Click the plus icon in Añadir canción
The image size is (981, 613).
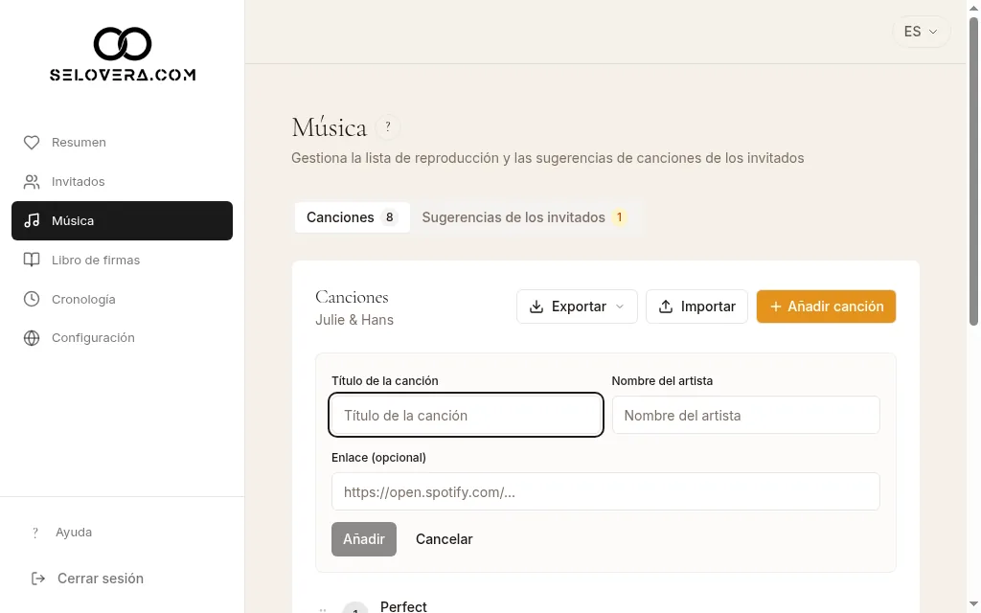(775, 306)
